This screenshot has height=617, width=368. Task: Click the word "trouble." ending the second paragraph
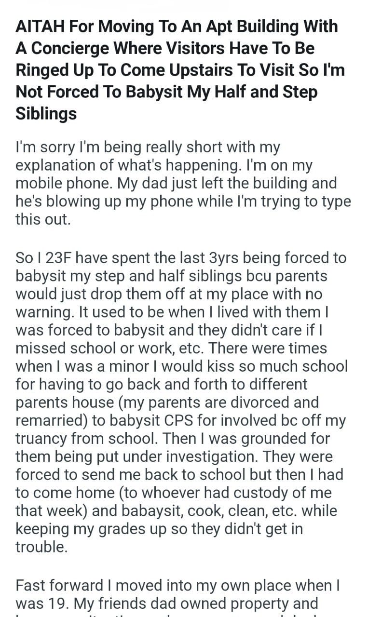click(x=41, y=547)
